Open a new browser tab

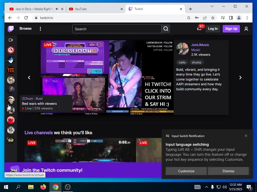(190, 9)
